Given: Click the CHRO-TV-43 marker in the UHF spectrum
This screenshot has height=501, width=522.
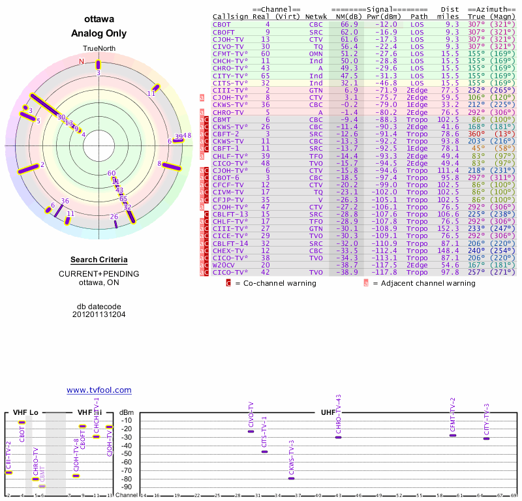Looking at the screenshot, I should pos(338,438).
